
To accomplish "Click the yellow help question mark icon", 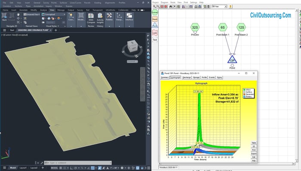I will [230, 6].
